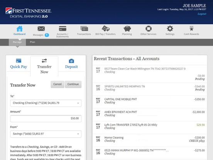Open Other Services lifebuoy icon

149,29
